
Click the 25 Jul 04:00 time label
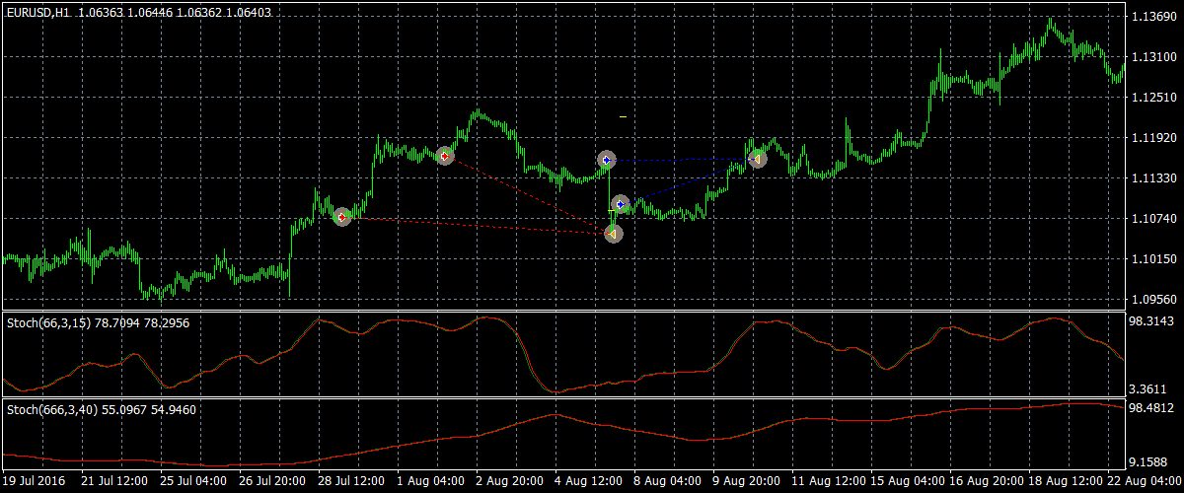coord(193,482)
